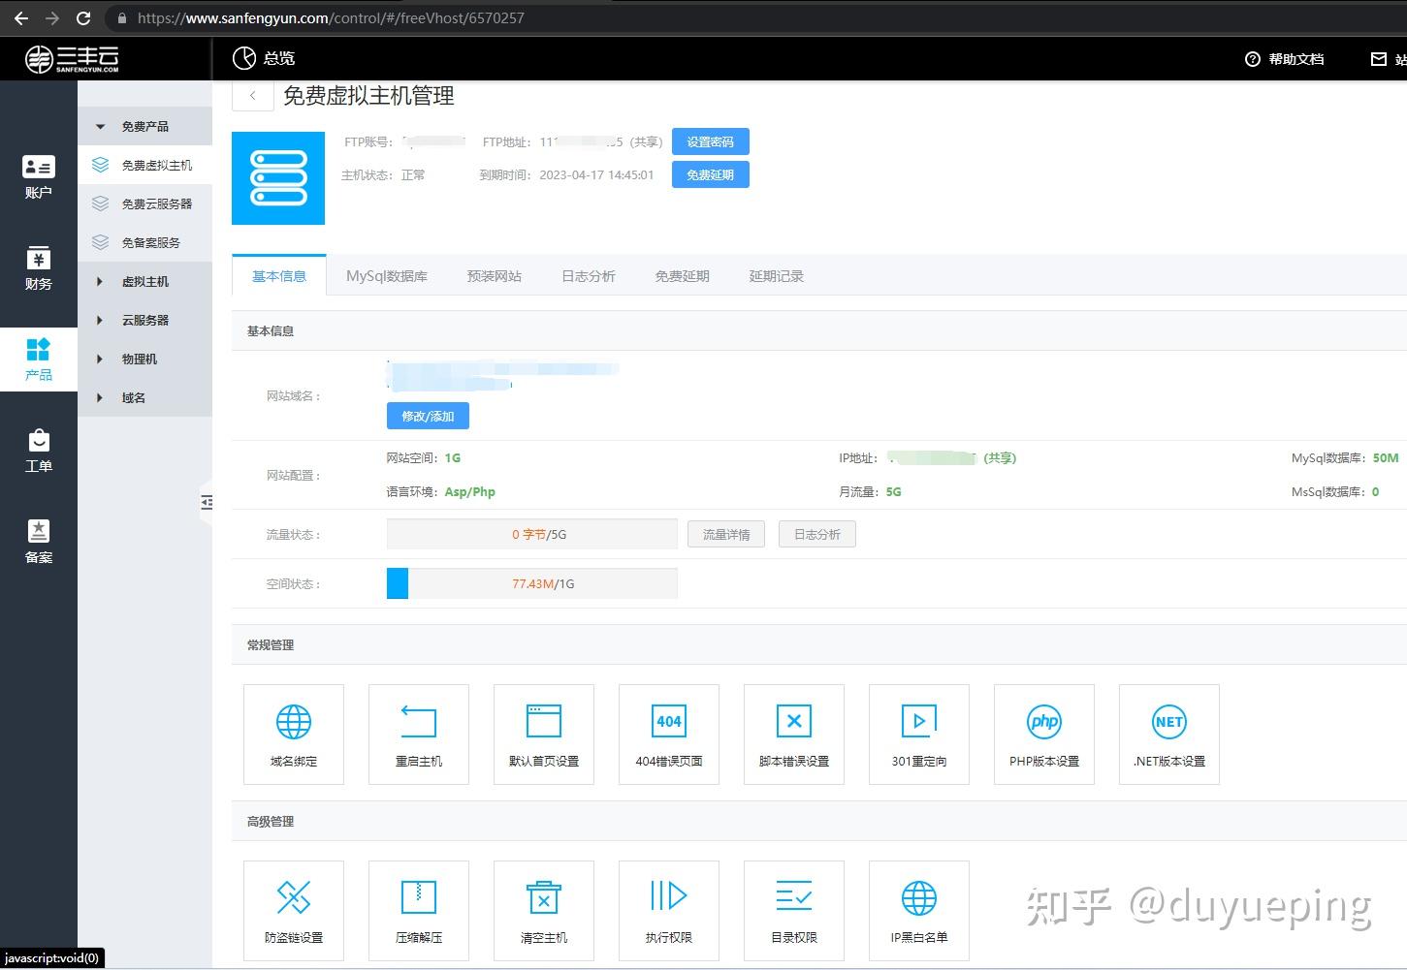Viewport: 1407px width, 970px height.
Task: Reload the page in browser
Action: pyautogui.click(x=83, y=17)
